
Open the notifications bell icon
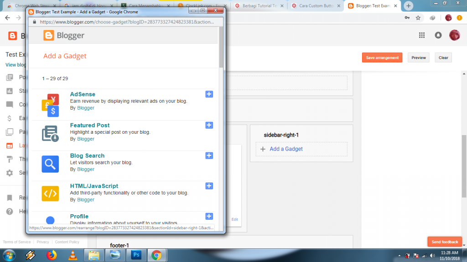click(x=438, y=35)
